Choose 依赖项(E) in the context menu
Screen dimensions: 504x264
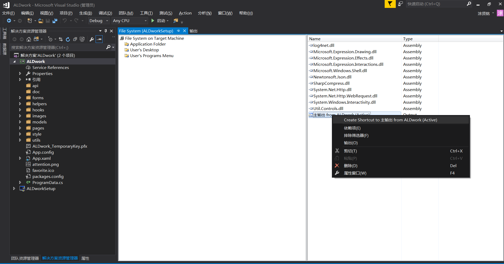401,128
